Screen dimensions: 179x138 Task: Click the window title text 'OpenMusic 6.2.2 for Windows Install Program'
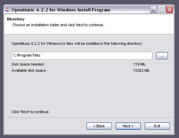61,10
